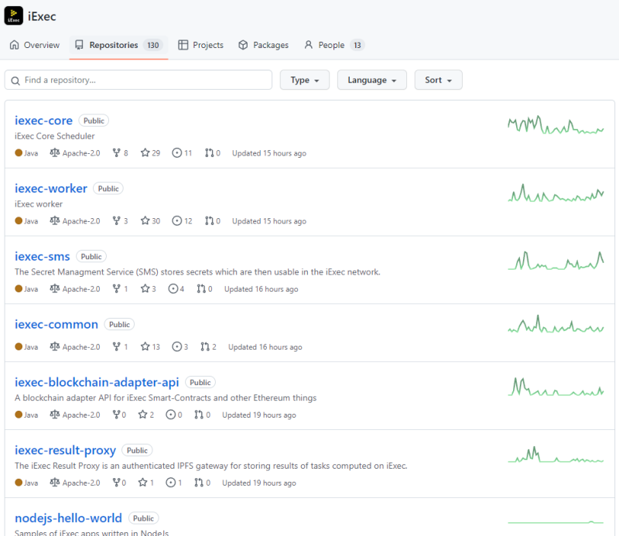The image size is (619, 536).
Task: Click the iExec organization name heading
Action: point(42,16)
